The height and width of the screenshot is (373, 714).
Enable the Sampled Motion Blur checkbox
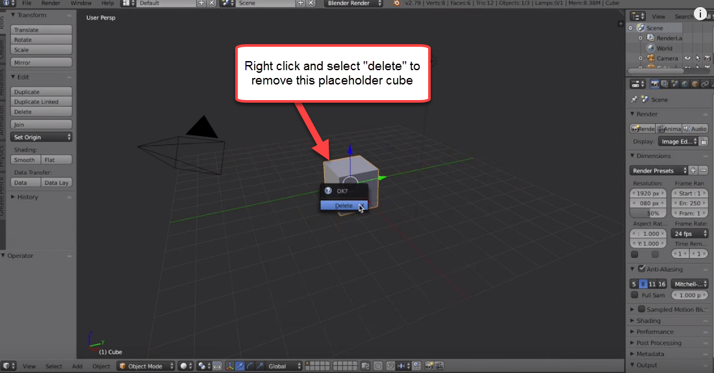click(642, 309)
